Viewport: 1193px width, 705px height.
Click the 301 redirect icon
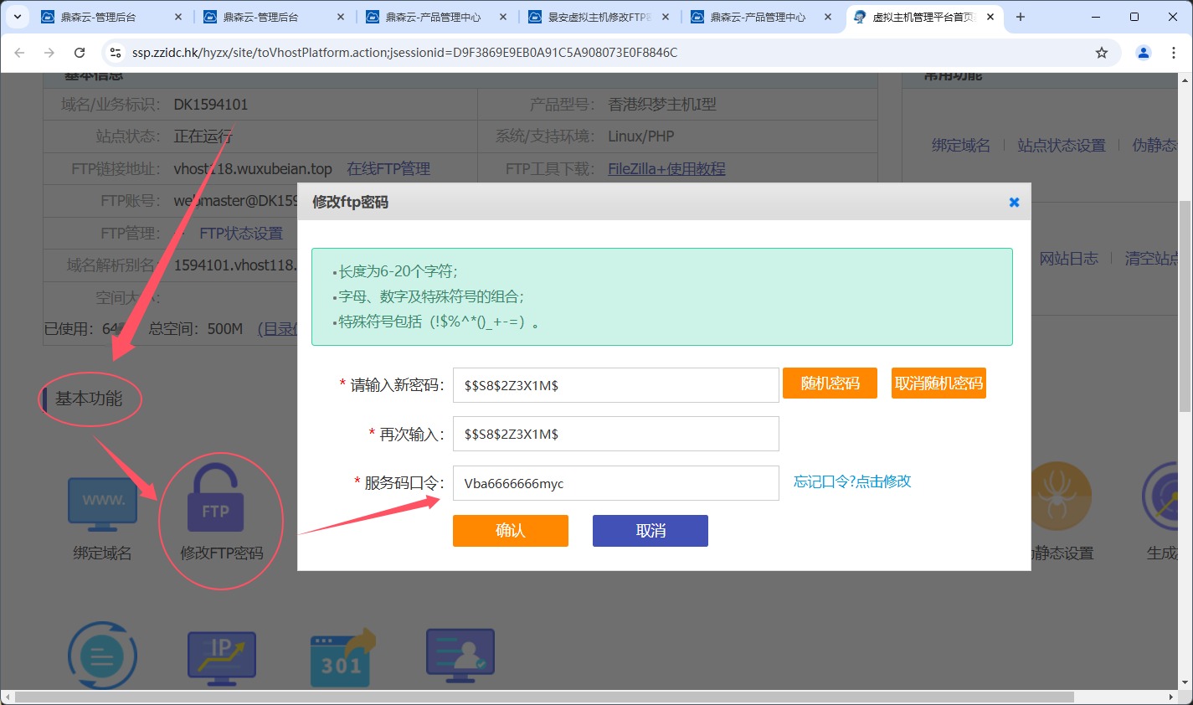[342, 659]
